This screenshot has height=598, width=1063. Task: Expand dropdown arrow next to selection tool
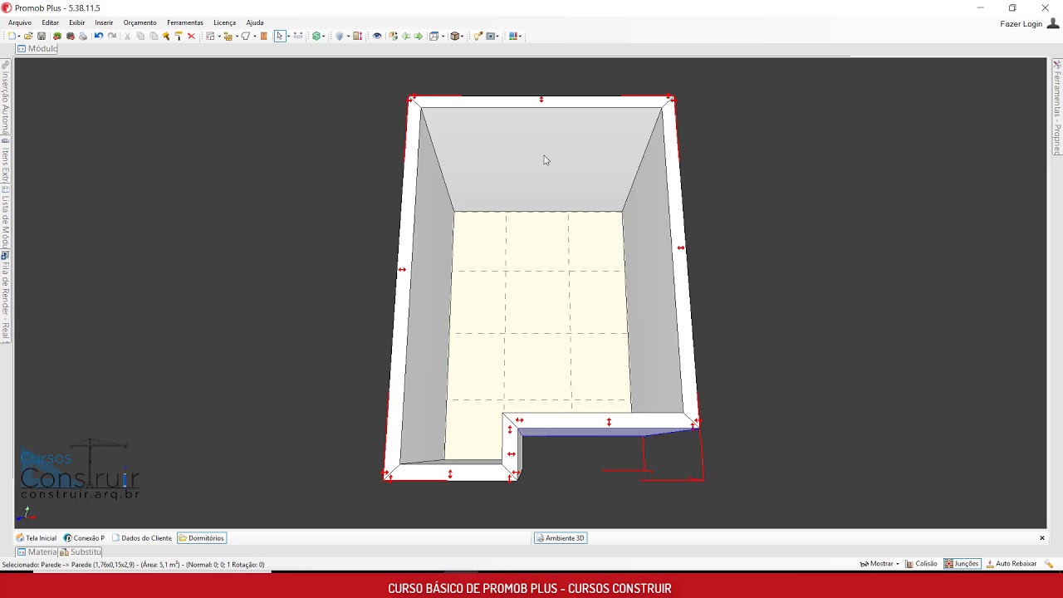(288, 37)
